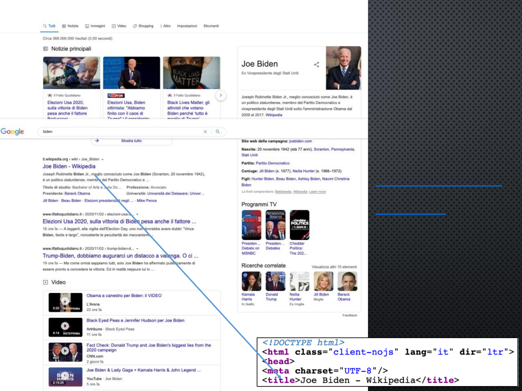
Task: Switch to the Video tab
Action: [119, 26]
